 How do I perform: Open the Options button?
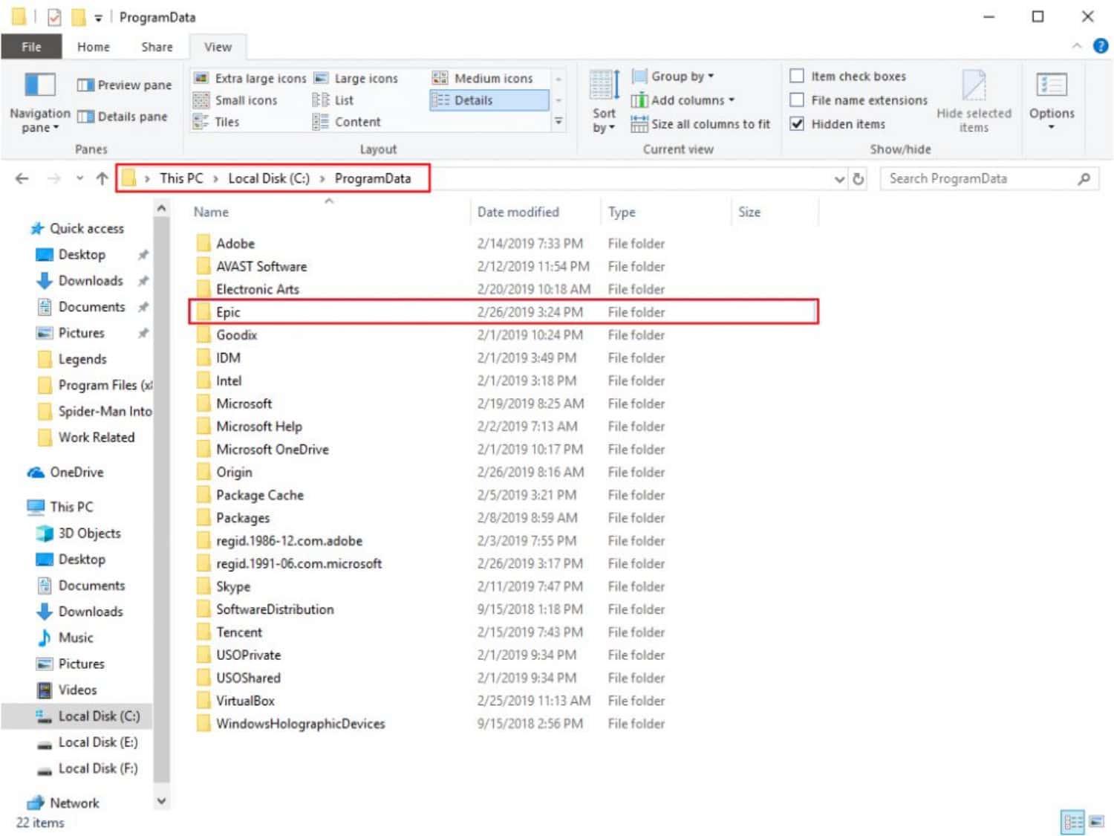pos(1052,102)
